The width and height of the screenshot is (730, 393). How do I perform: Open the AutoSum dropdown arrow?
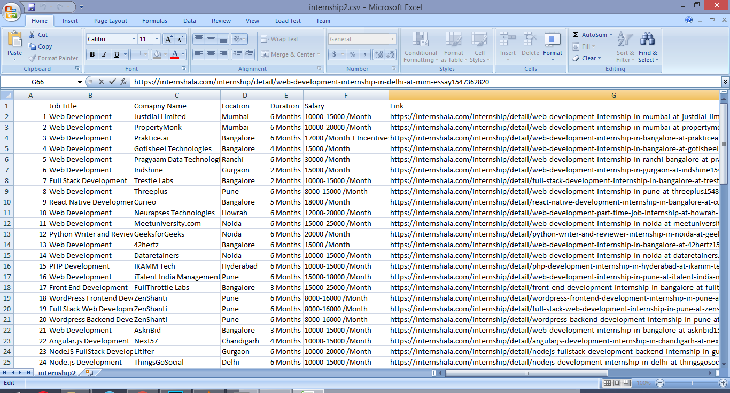coord(611,35)
